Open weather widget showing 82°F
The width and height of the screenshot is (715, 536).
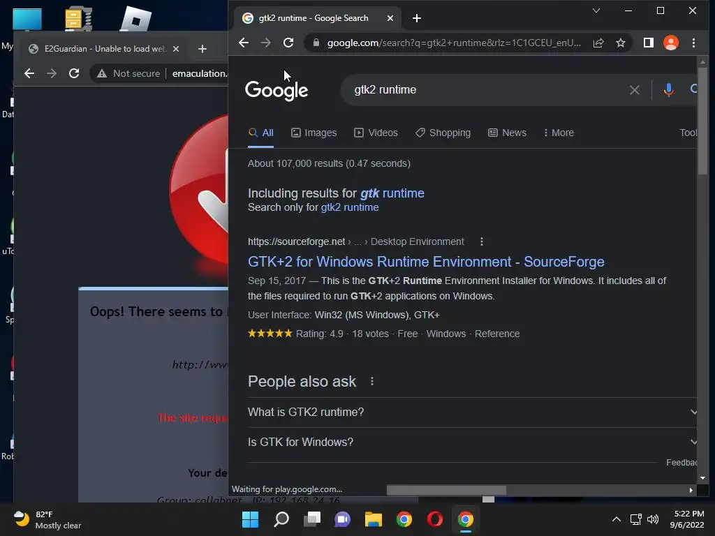point(47,519)
